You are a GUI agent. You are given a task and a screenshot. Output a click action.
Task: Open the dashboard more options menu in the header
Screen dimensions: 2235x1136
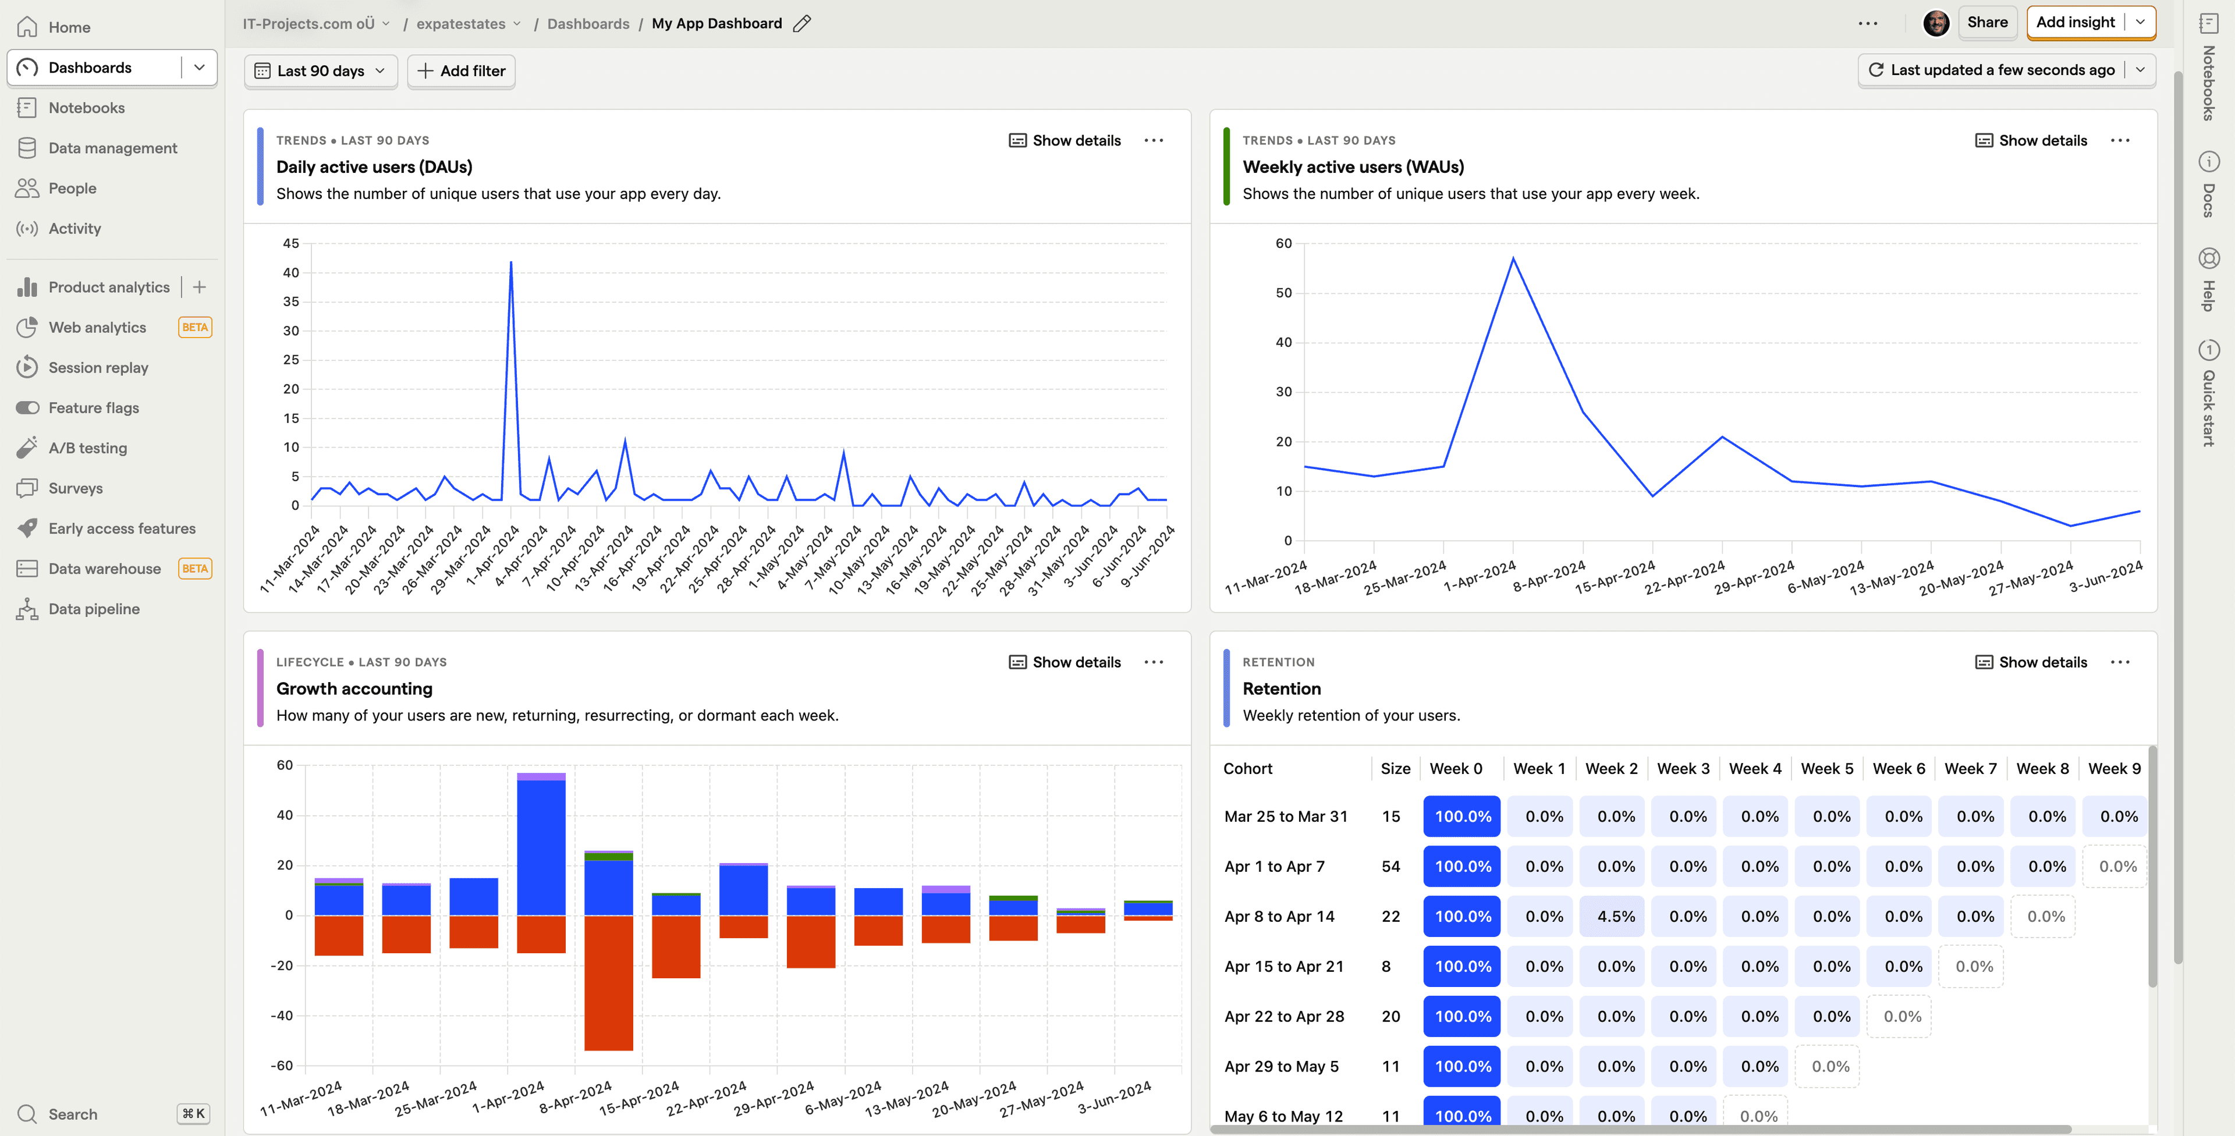click(x=1868, y=23)
